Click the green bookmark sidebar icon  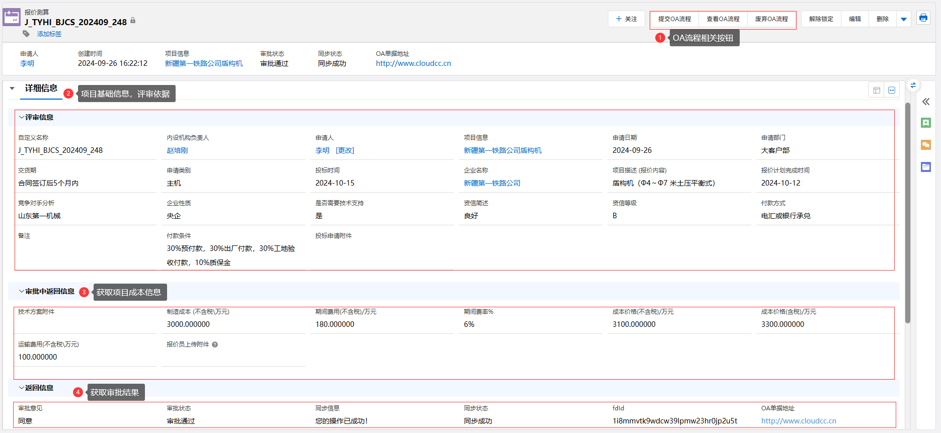[x=925, y=123]
